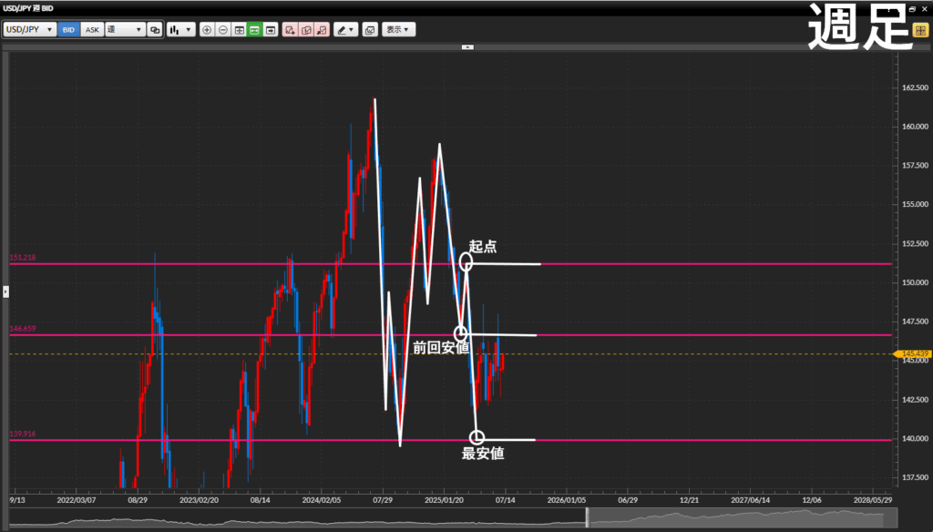Click the pop-out chart window icon

(369, 30)
